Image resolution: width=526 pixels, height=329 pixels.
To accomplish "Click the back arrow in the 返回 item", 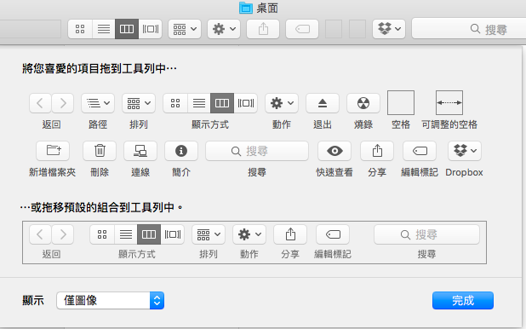I will 40,103.
